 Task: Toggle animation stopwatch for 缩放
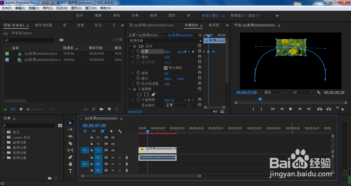tap(138, 57)
